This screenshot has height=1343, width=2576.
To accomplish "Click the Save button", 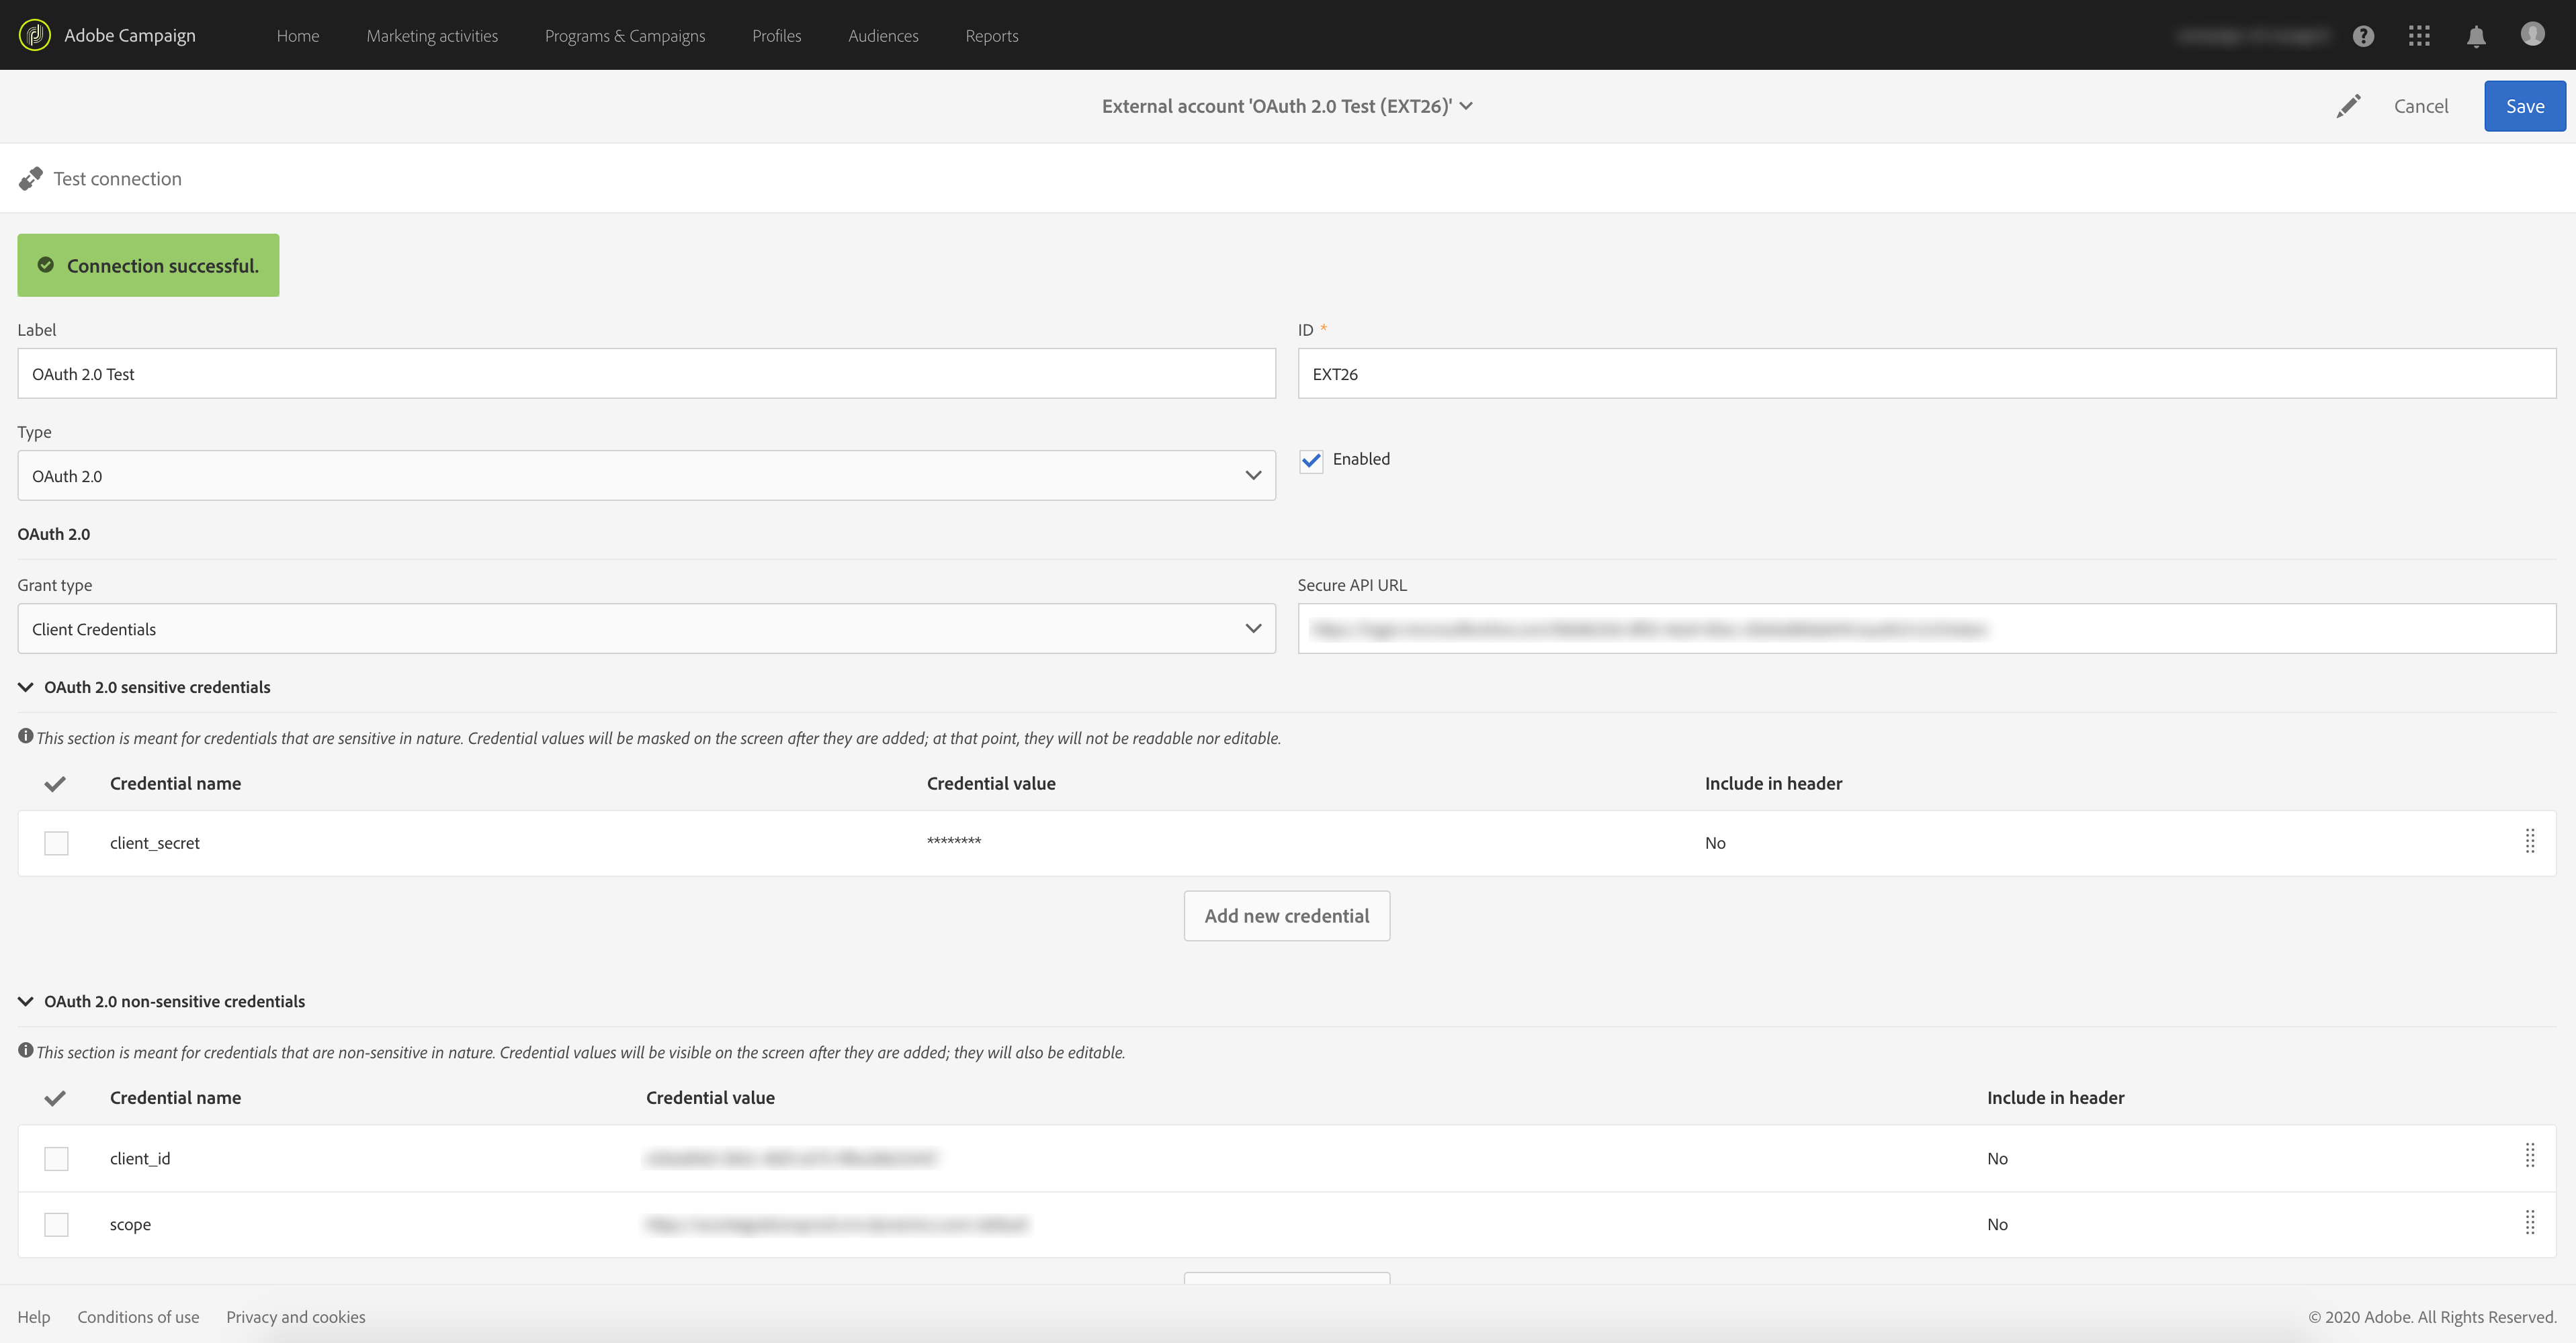I will [x=2524, y=106].
